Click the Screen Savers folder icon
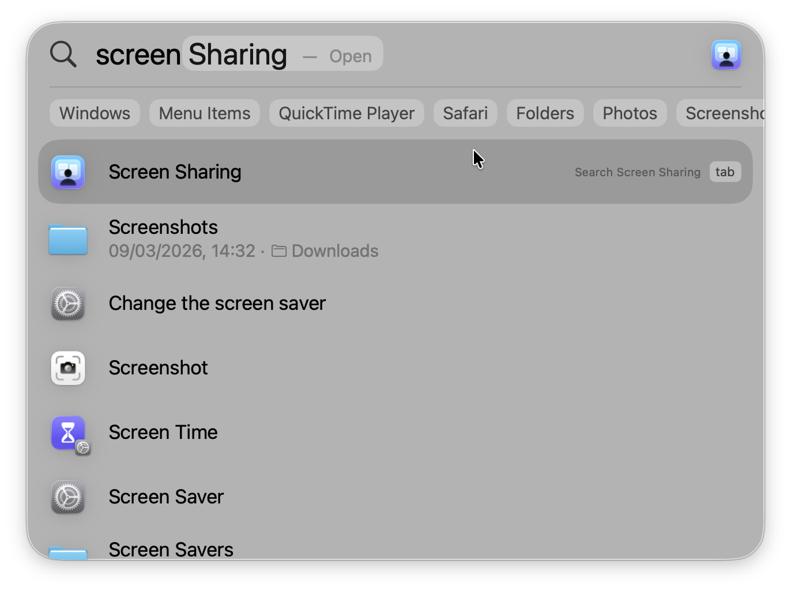This screenshot has height=591, width=791. coord(68,552)
